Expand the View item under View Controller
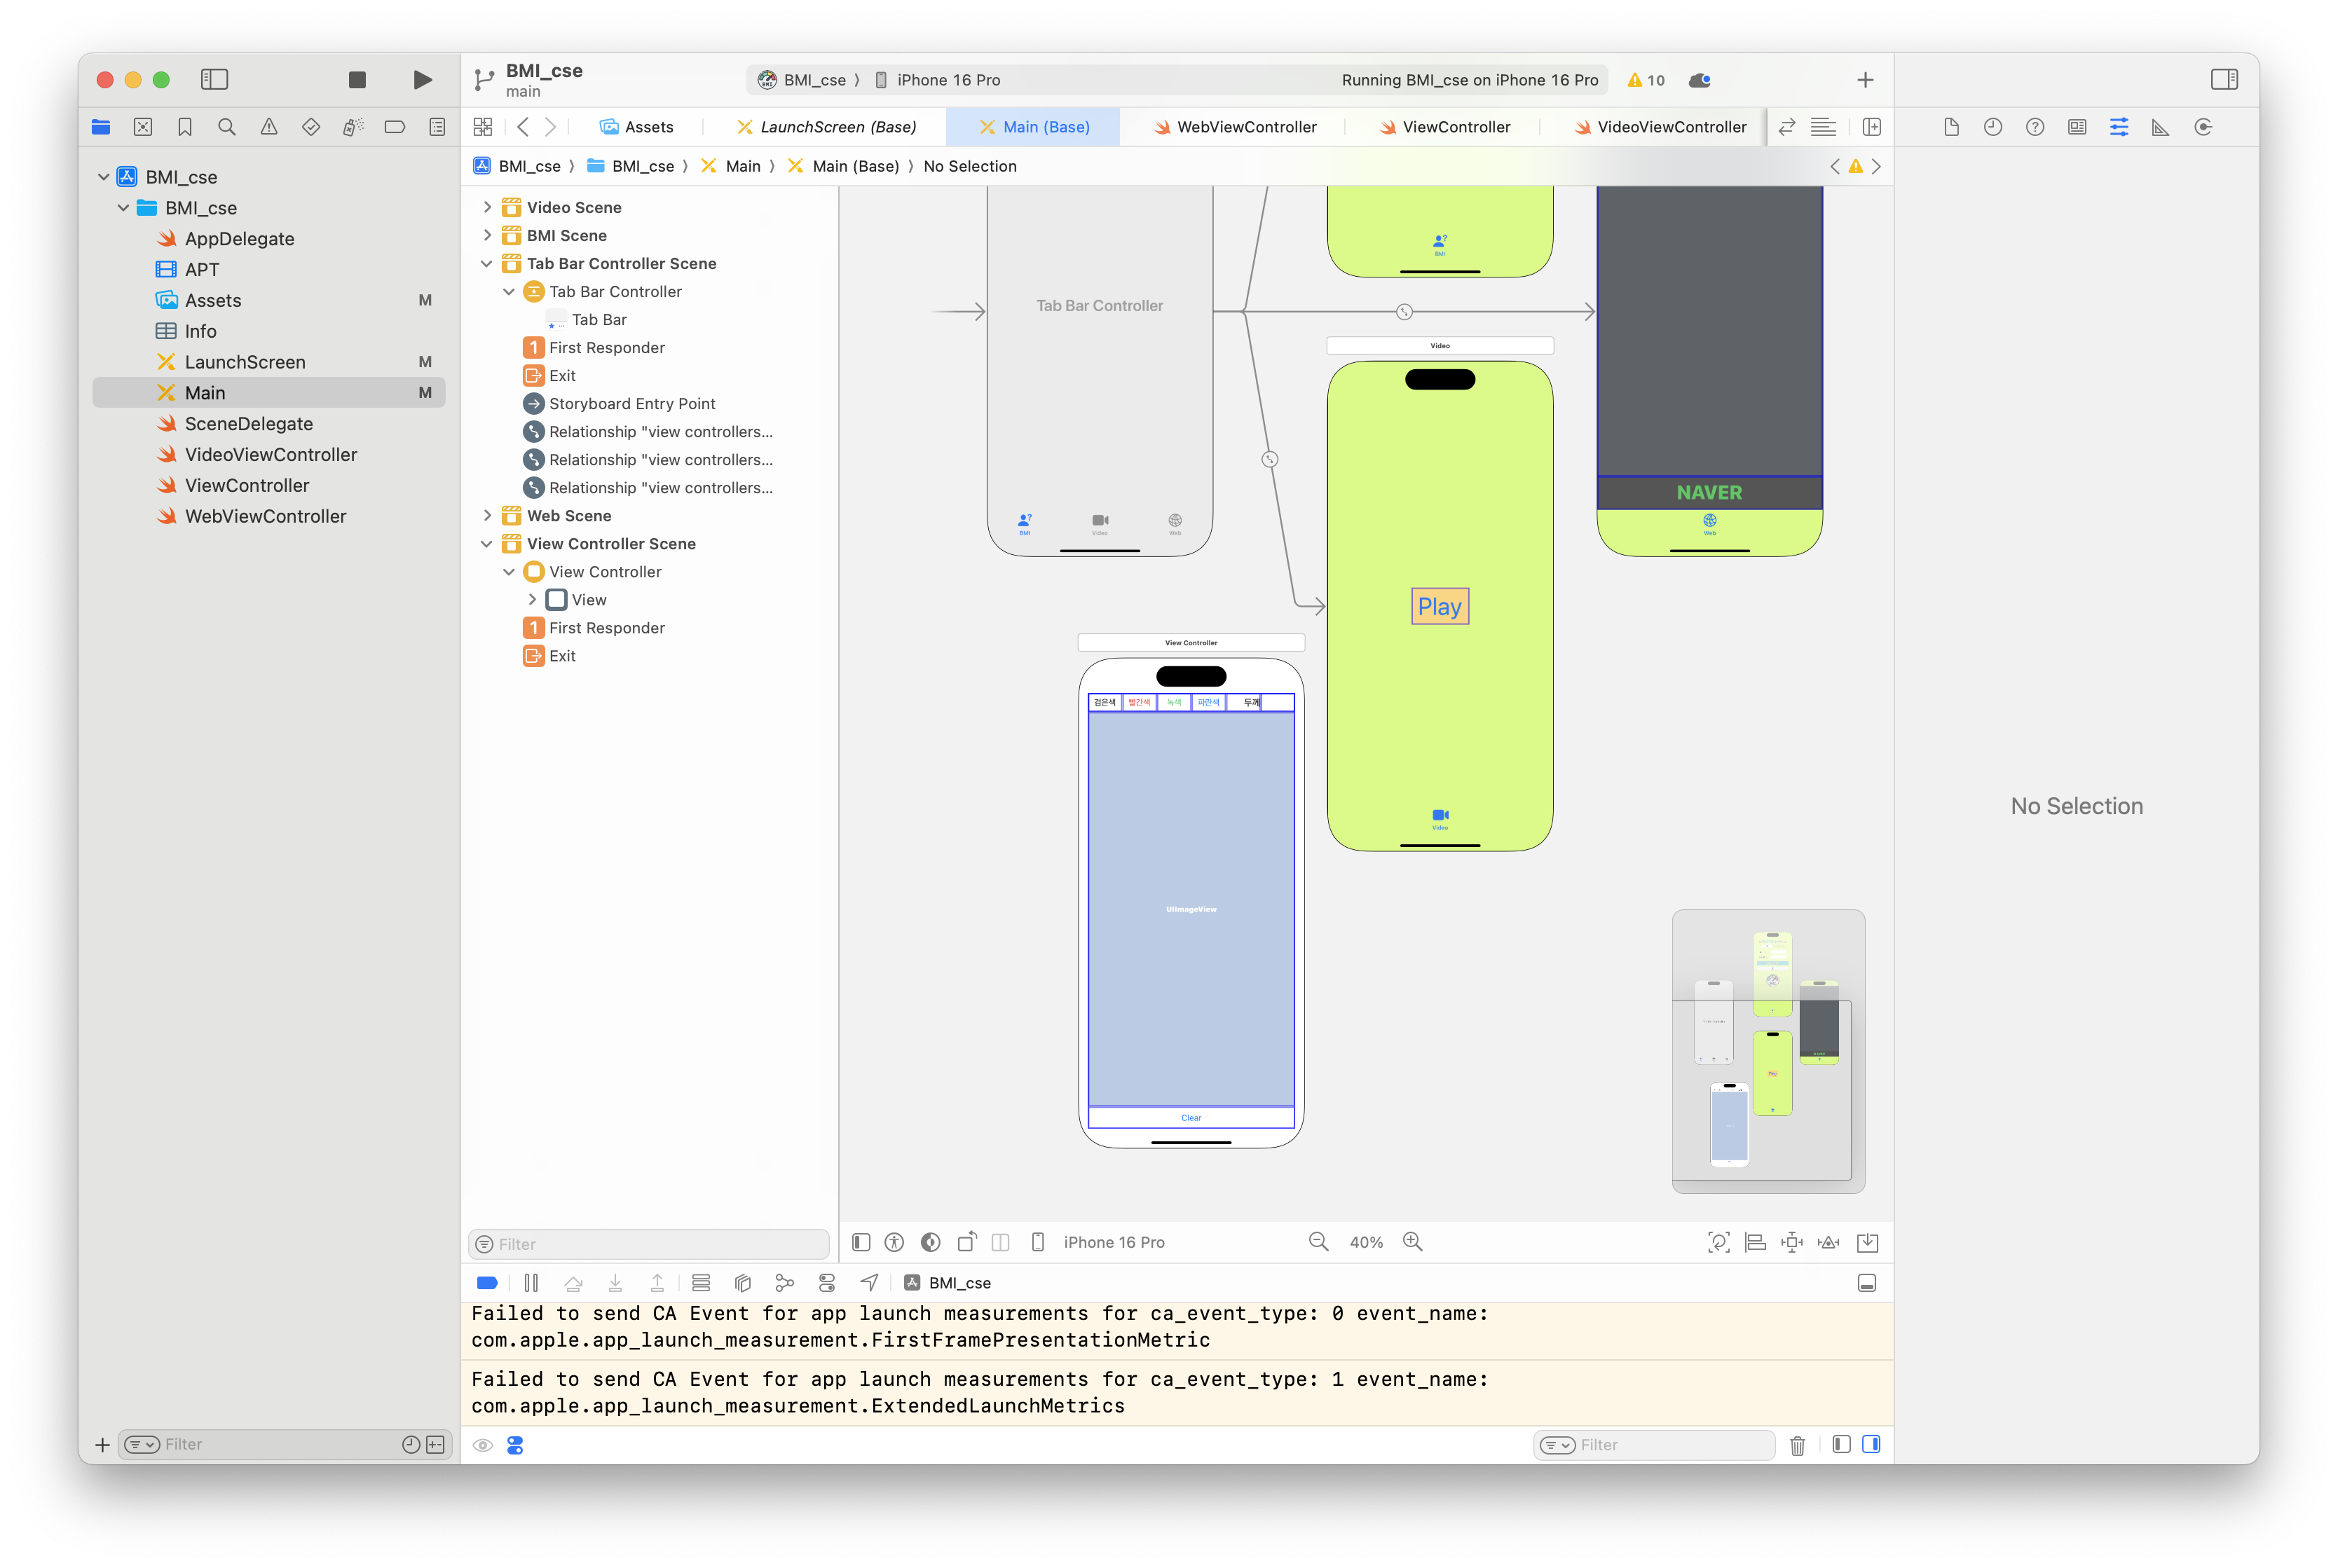The image size is (2338, 1568). point(532,600)
